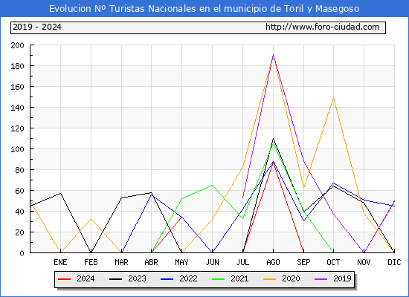Viewport: 409px width, 297px height.
Task: Click the JUN month axis label
Action: pos(213,262)
